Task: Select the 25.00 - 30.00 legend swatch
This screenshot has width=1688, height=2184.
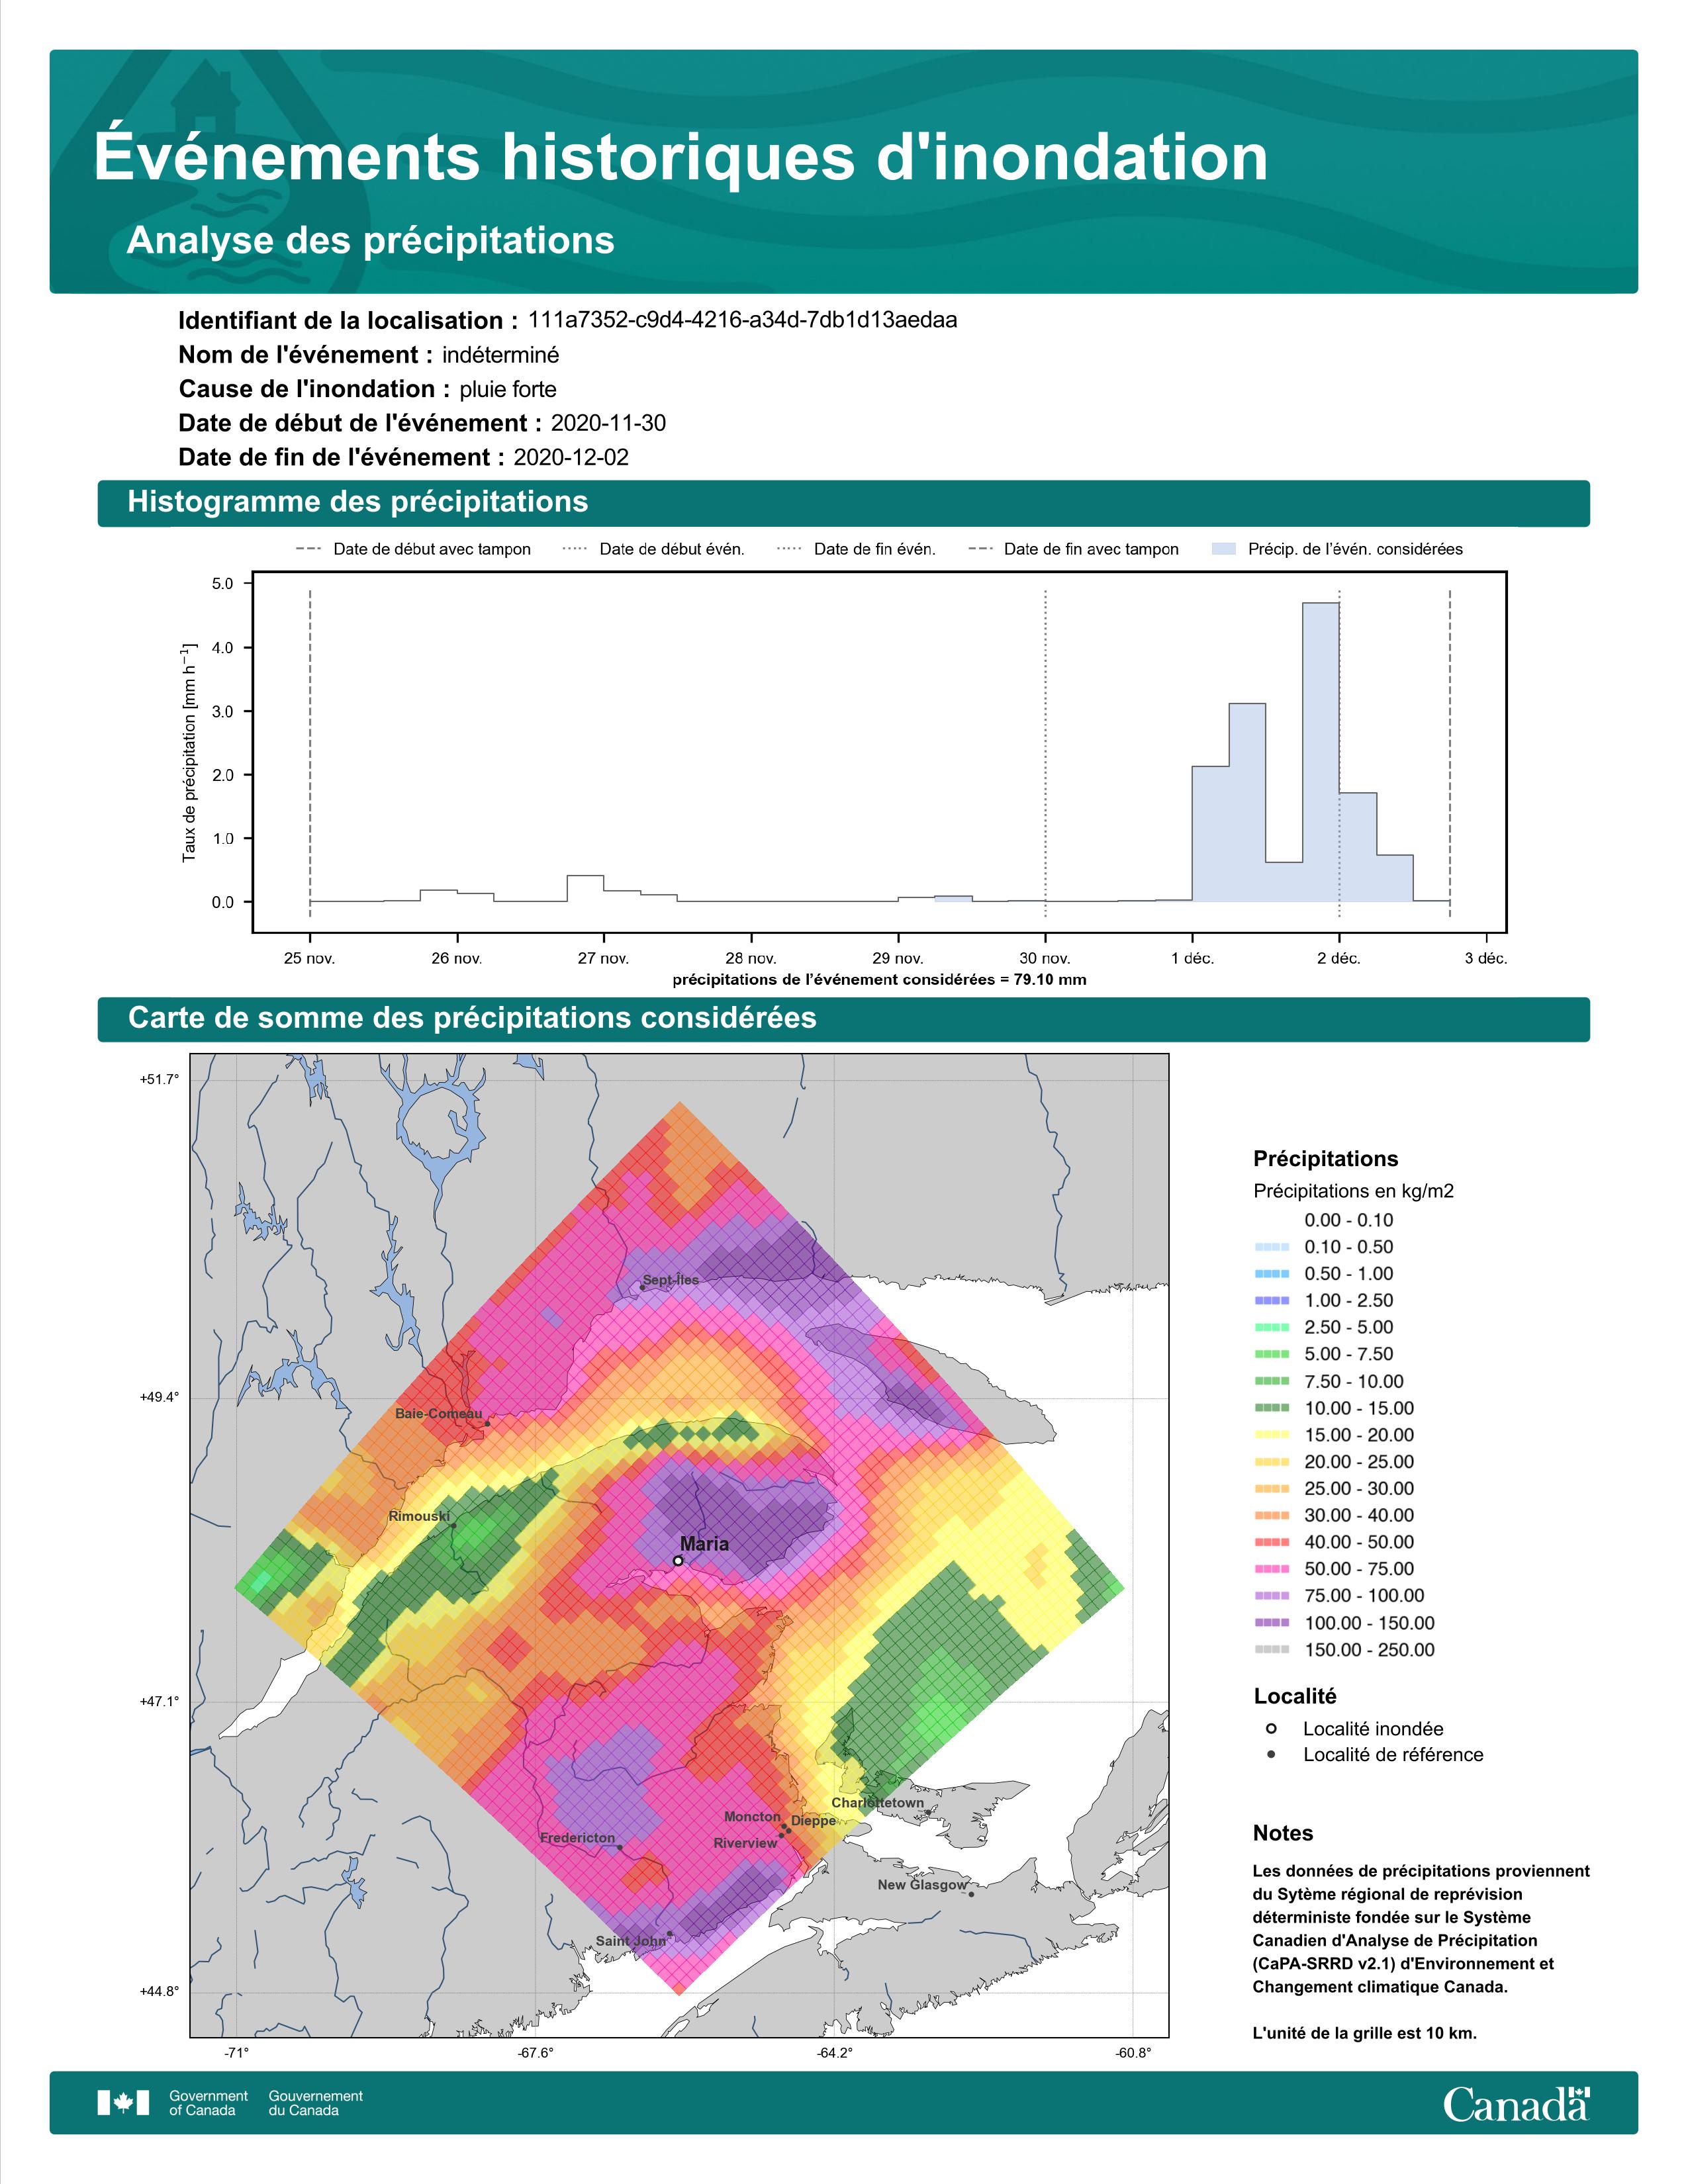Action: tap(1271, 1489)
